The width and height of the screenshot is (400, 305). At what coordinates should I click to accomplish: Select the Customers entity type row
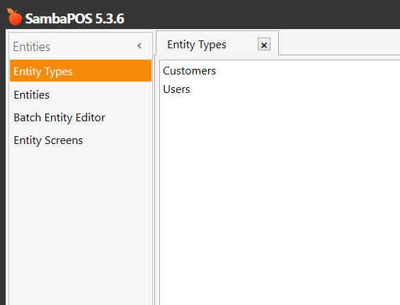[280, 71]
